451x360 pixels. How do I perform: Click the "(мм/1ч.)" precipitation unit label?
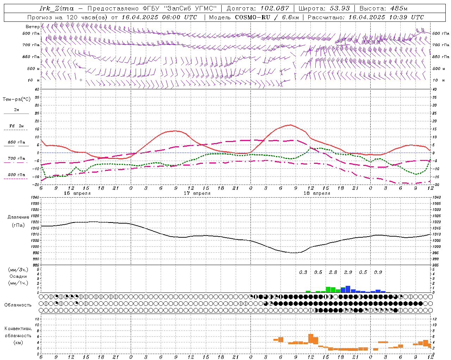point(18,283)
